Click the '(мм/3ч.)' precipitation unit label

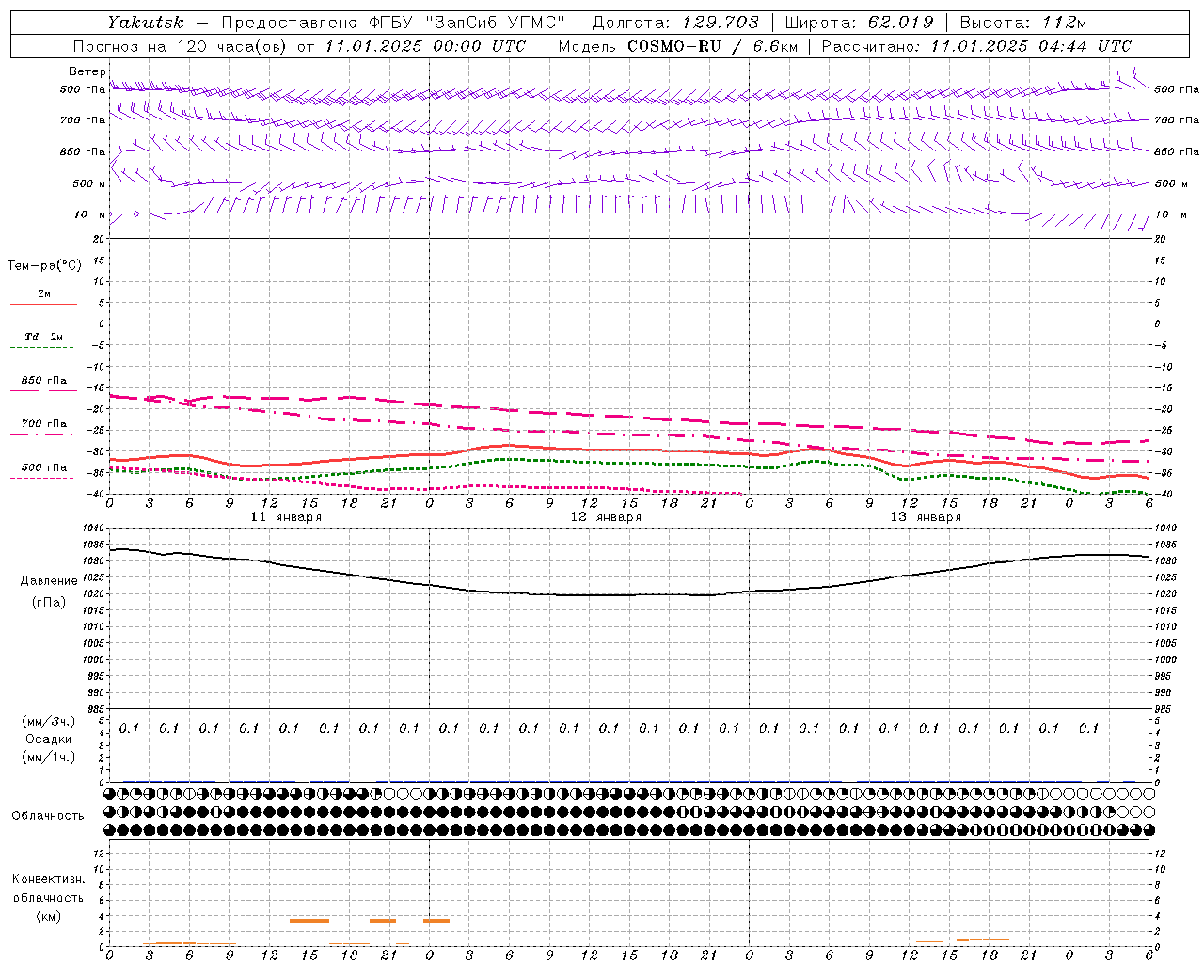point(48,721)
